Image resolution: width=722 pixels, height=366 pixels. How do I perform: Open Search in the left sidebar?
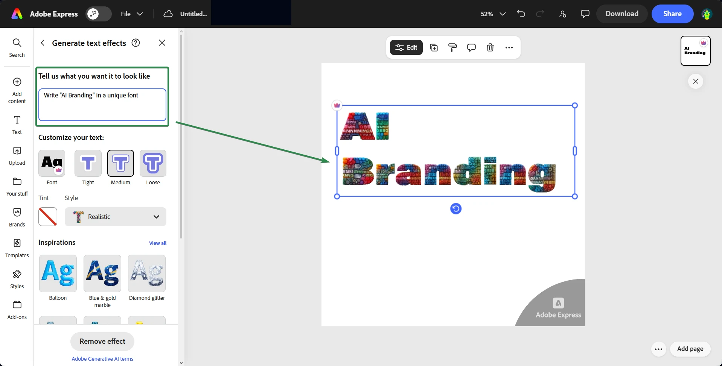pos(17,48)
